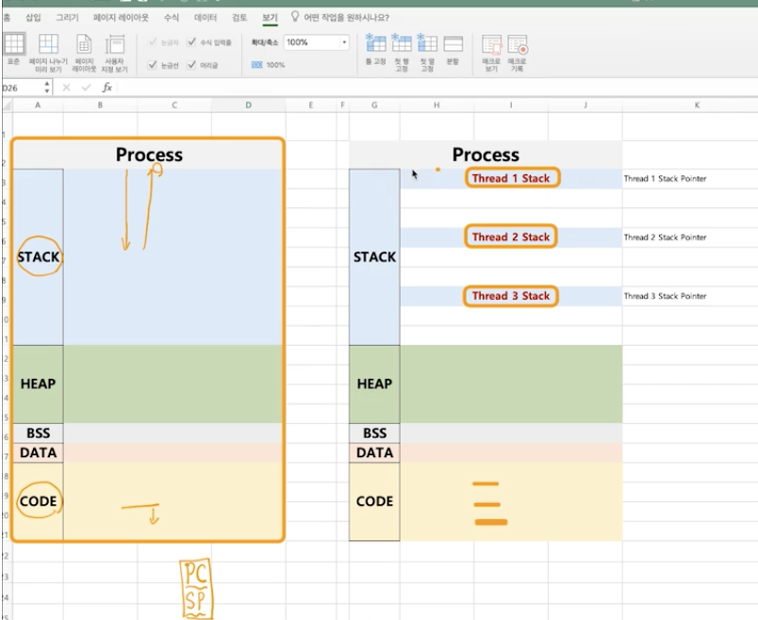Switch to the 페이지 레이아웃 ribbon tab
The width and height of the screenshot is (758, 620).
click(121, 17)
